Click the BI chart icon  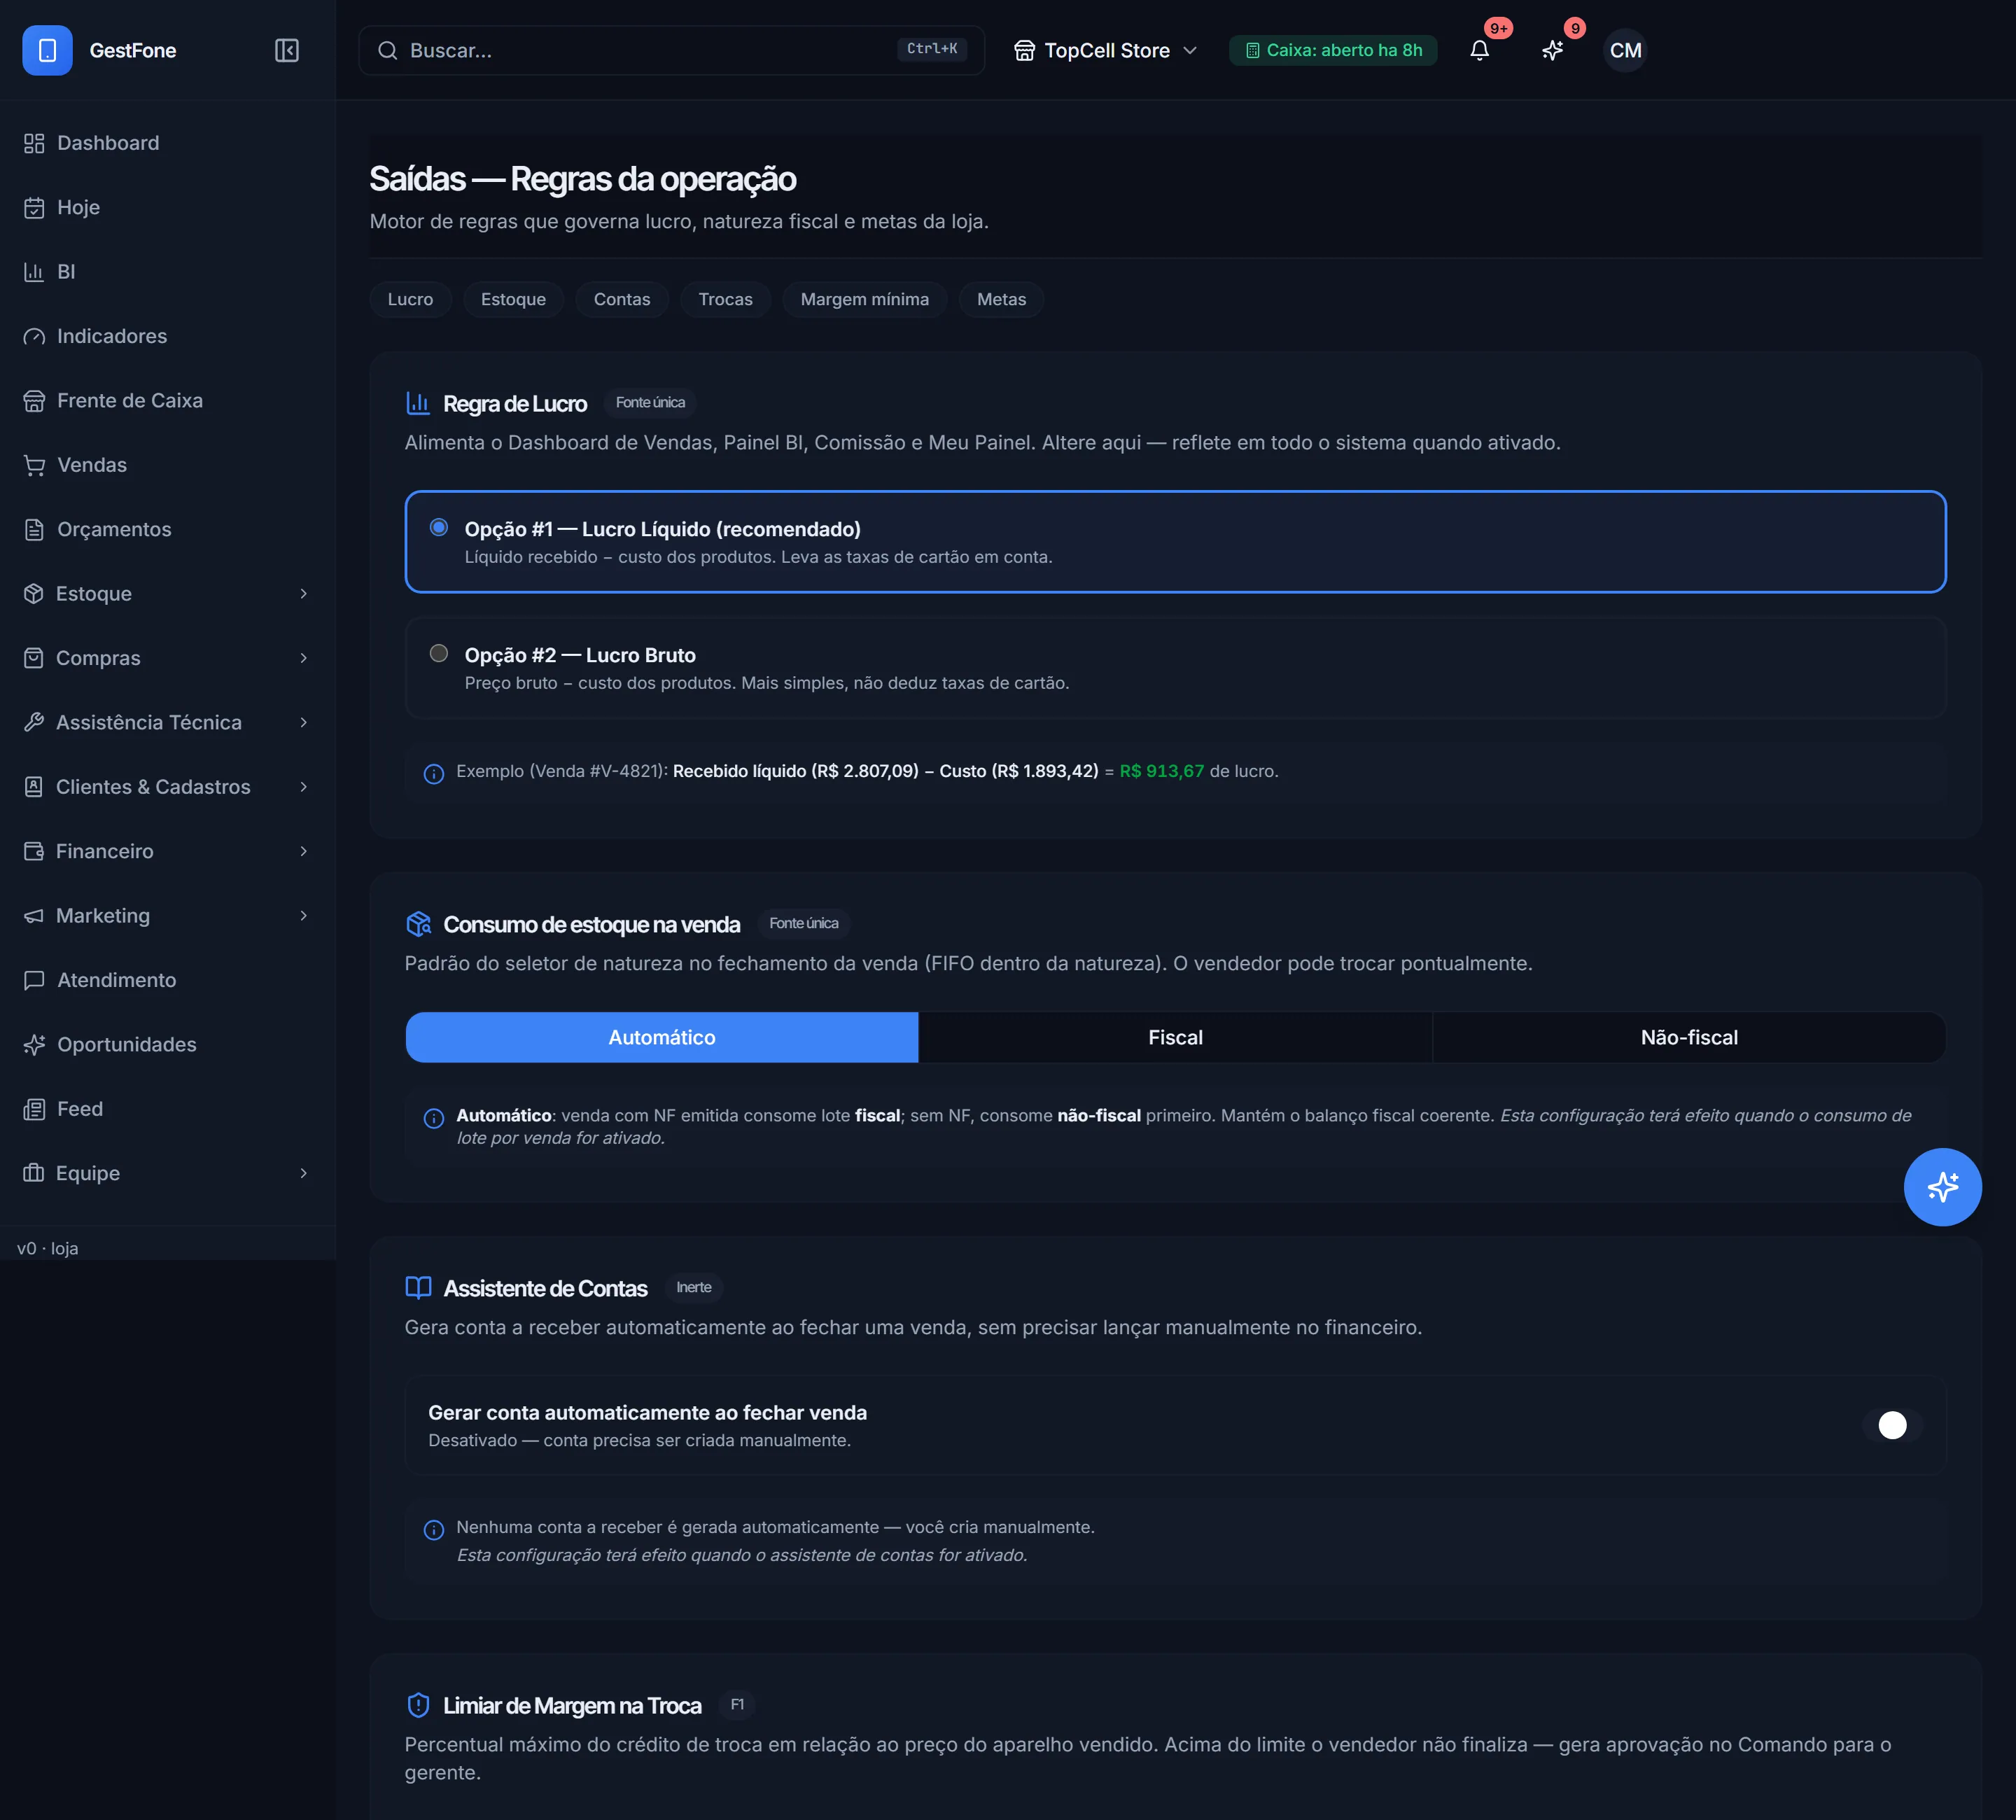(x=34, y=272)
